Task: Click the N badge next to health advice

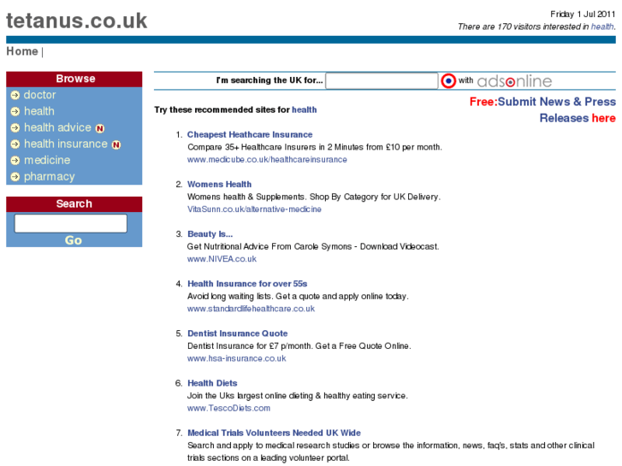Action: click(100, 128)
